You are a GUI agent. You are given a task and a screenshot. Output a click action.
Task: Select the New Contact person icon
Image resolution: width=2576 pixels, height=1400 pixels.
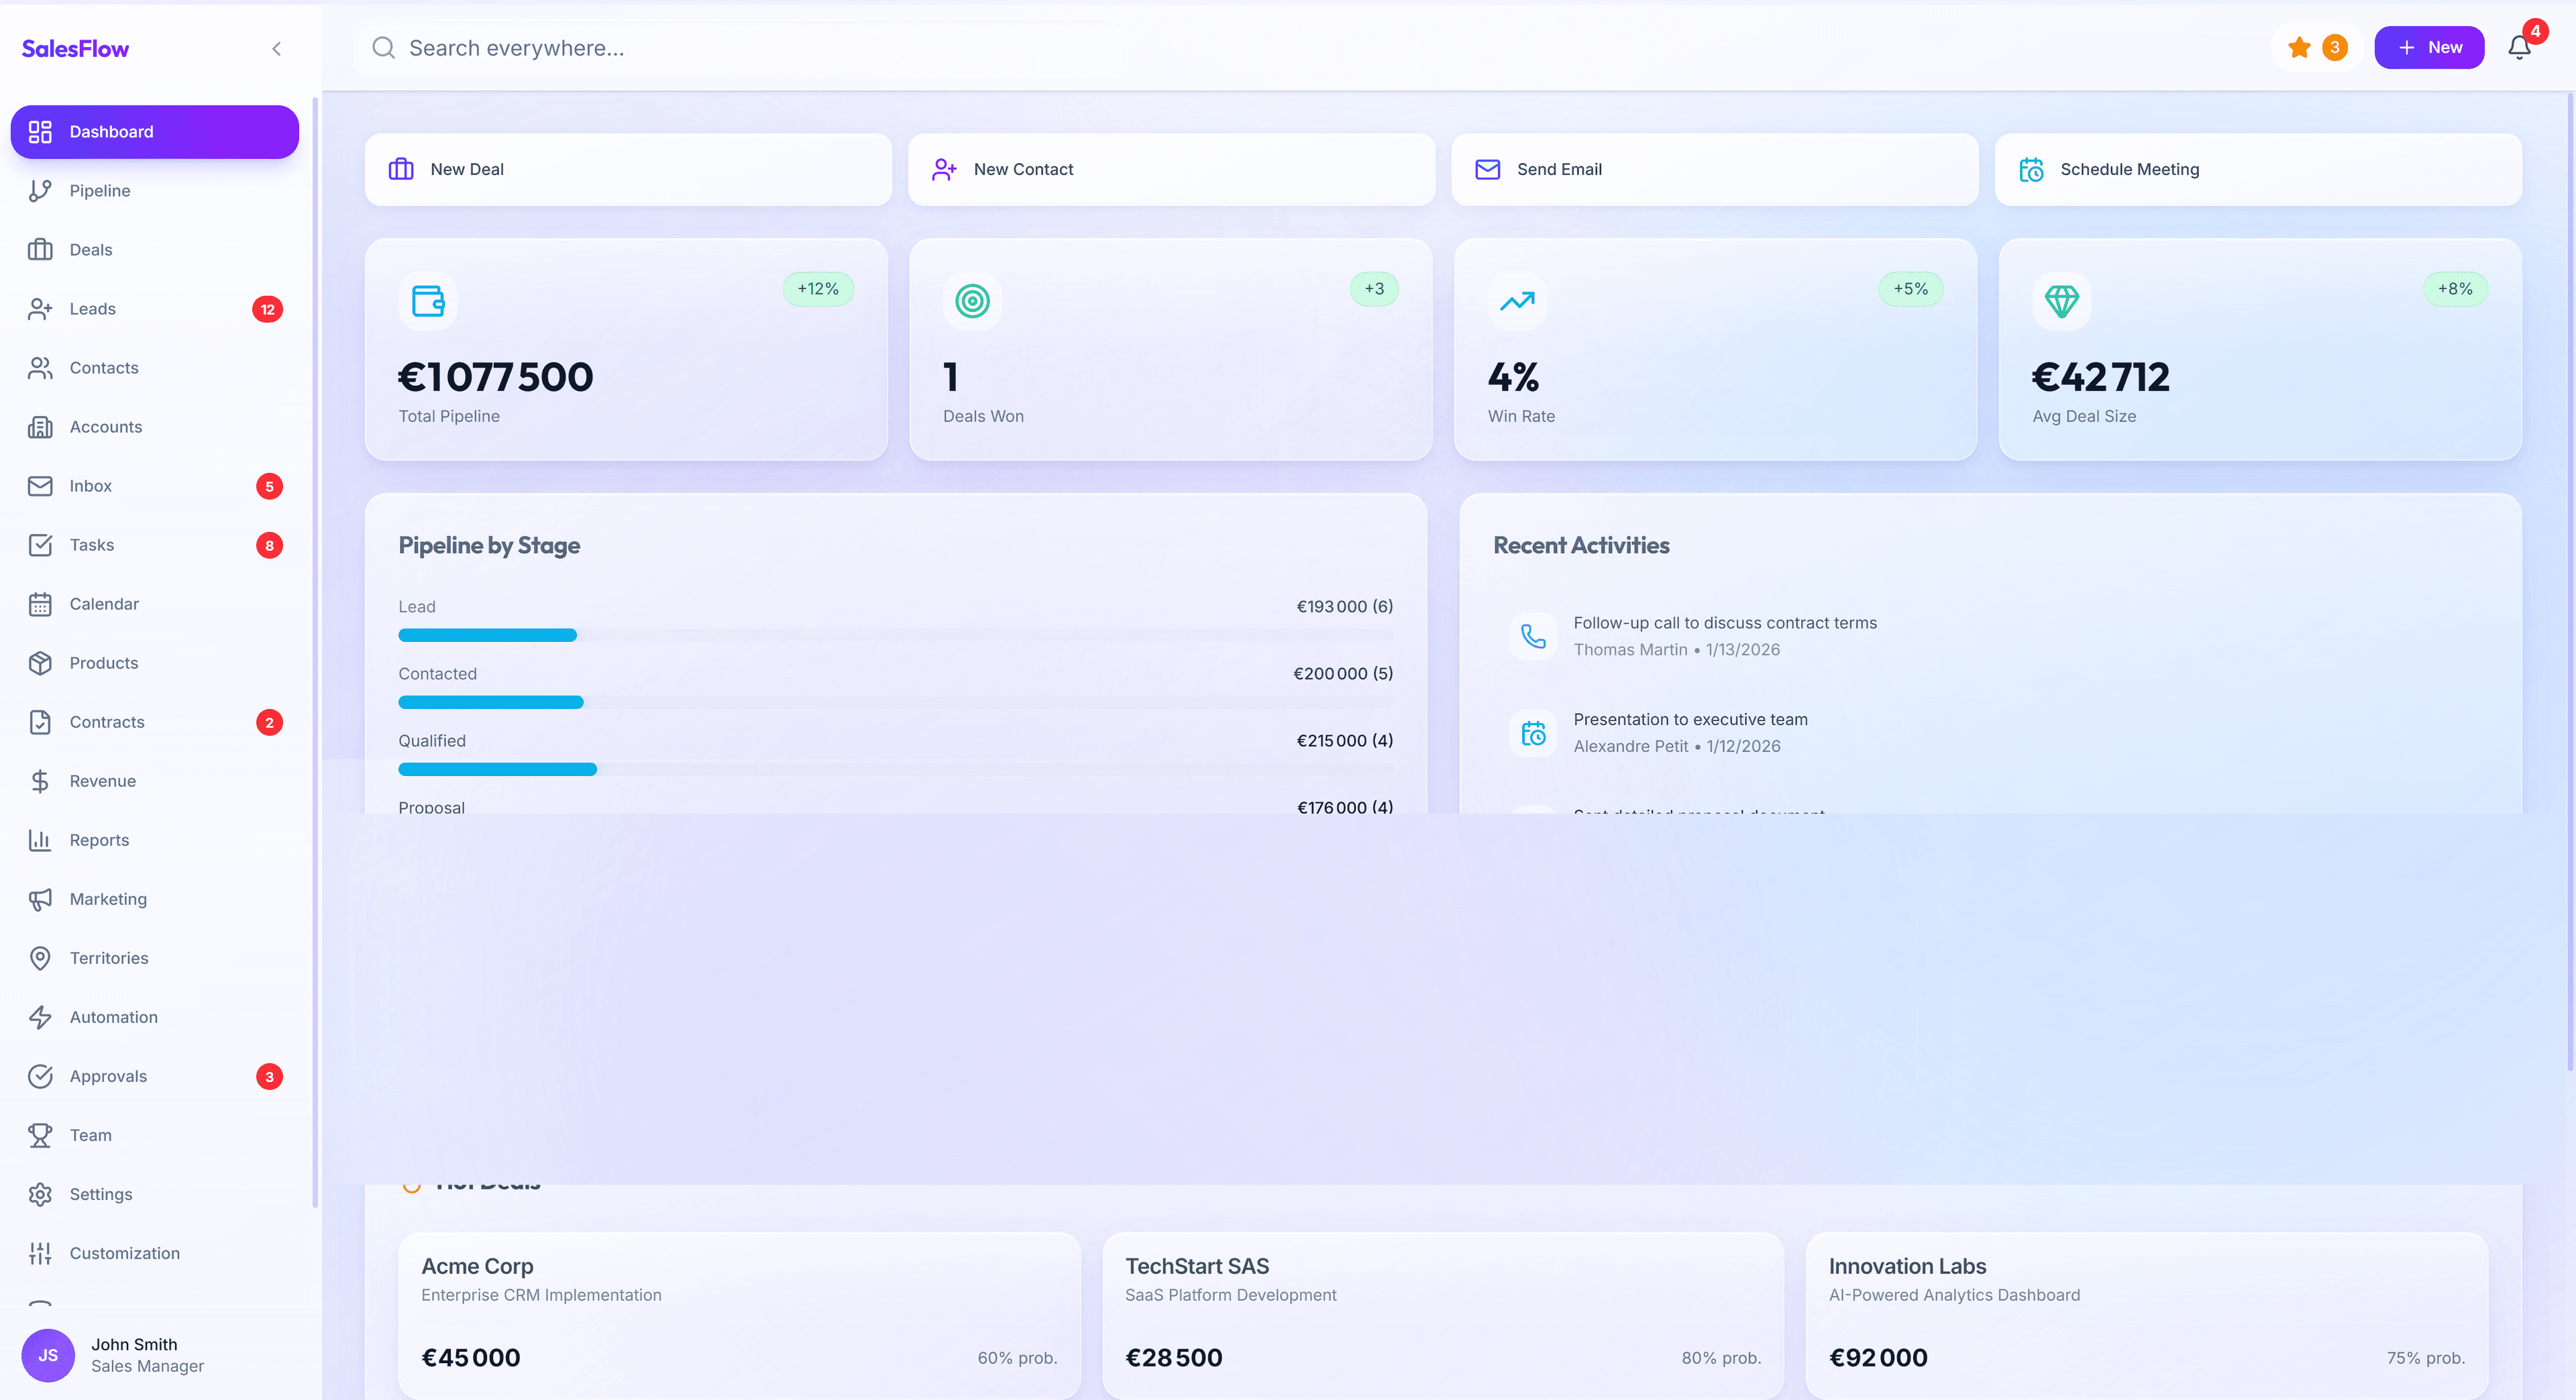[x=943, y=169]
